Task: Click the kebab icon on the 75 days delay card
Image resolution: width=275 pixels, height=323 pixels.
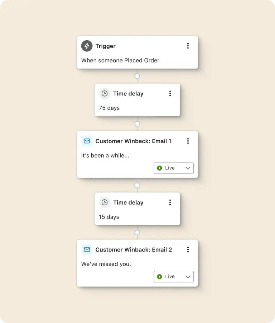Action: (x=170, y=93)
